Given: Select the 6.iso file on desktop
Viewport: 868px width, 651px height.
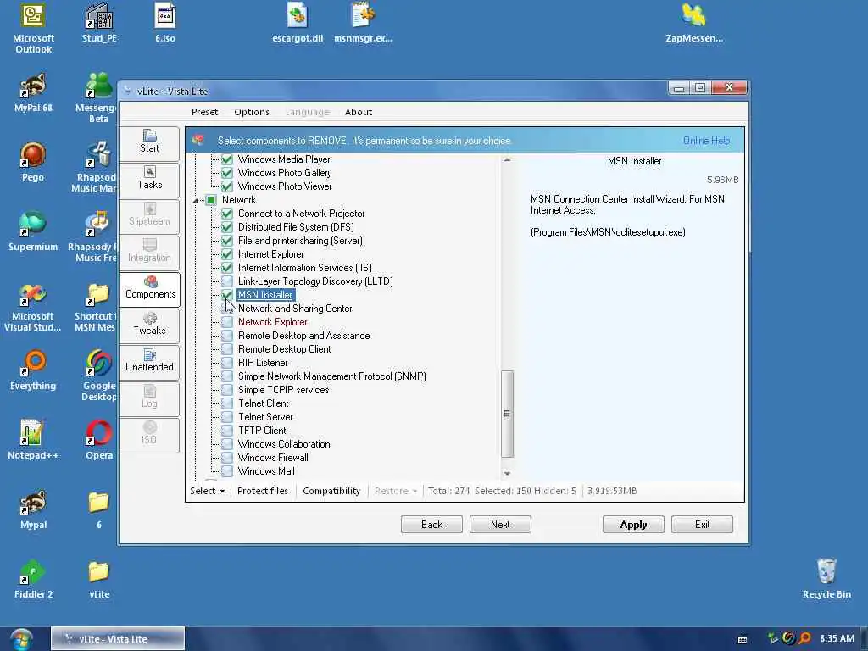Looking at the screenshot, I should (x=165, y=23).
